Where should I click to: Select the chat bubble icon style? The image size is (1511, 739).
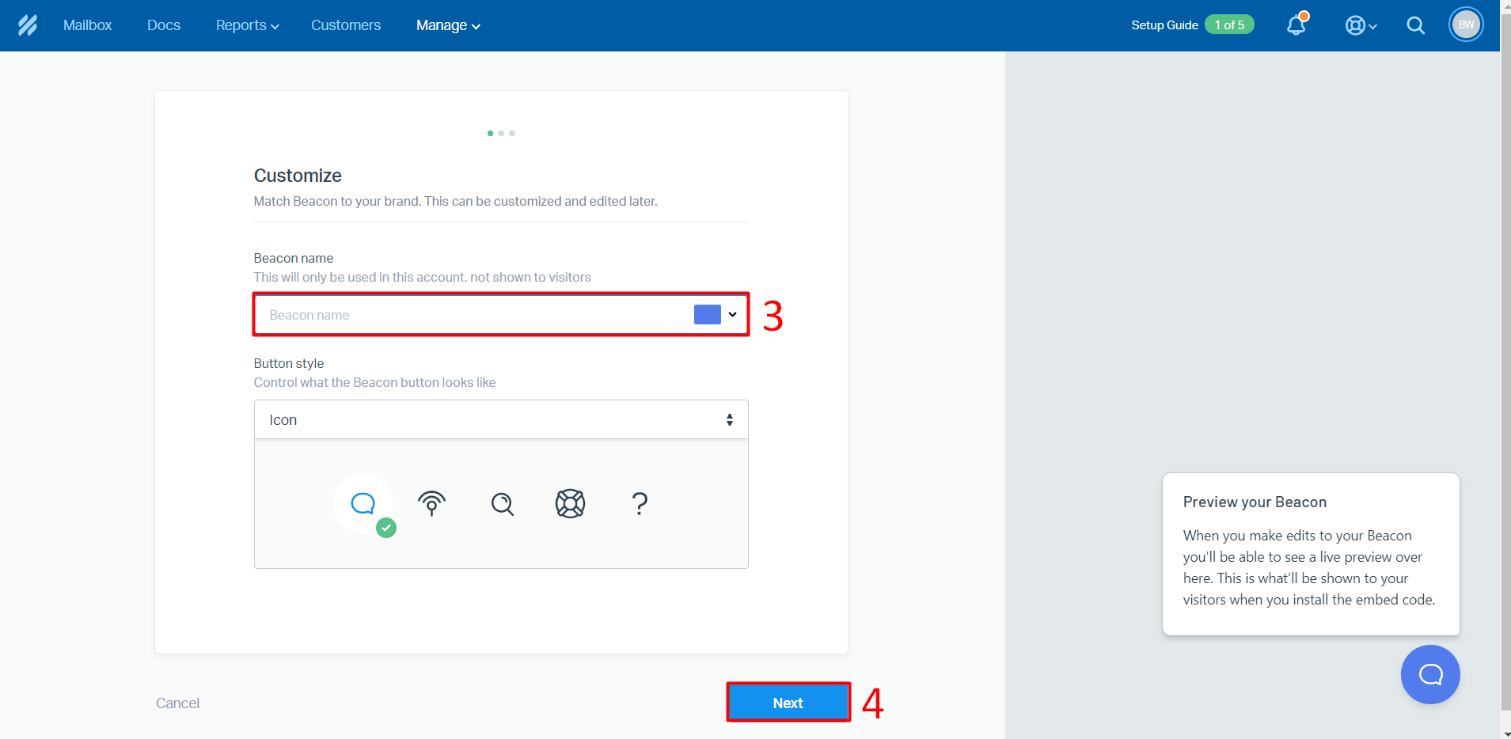coord(363,503)
